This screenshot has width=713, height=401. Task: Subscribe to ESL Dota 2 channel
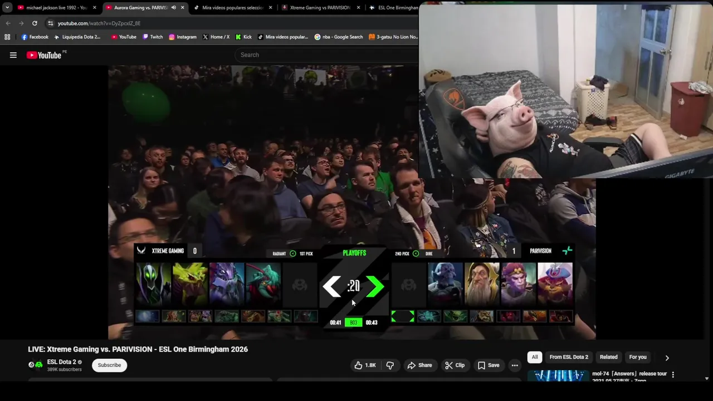109,365
